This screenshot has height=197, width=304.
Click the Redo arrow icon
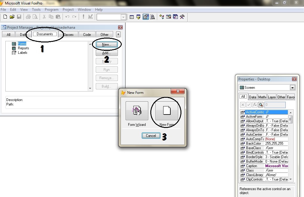(x=74, y=17)
